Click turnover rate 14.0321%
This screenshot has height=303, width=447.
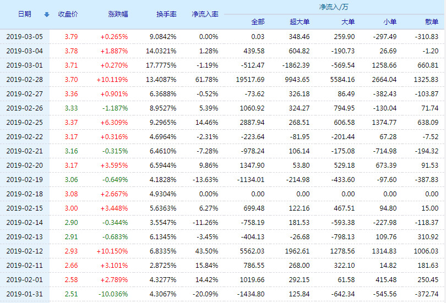click(x=161, y=51)
